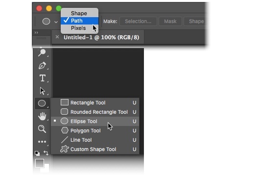Screen dimensions: 258x177
Task: Choose Custom Shape Tool from flyout
Action: 95,150
